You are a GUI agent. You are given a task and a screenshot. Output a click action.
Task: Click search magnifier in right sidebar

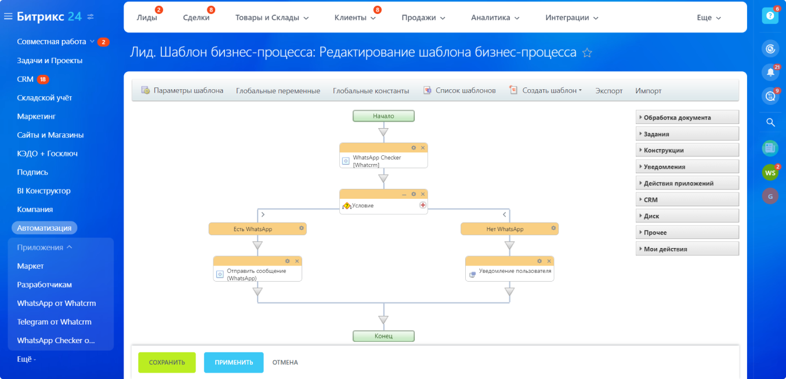770,122
